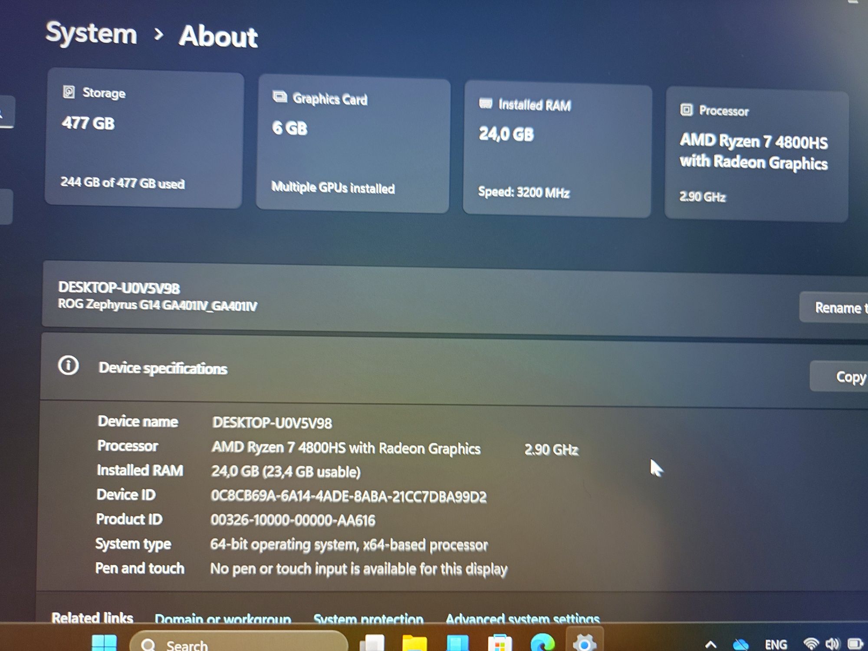Click the About breadcrumb title
The width and height of the screenshot is (868, 651).
(x=218, y=36)
